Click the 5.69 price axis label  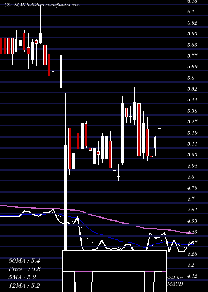pos(192,67)
